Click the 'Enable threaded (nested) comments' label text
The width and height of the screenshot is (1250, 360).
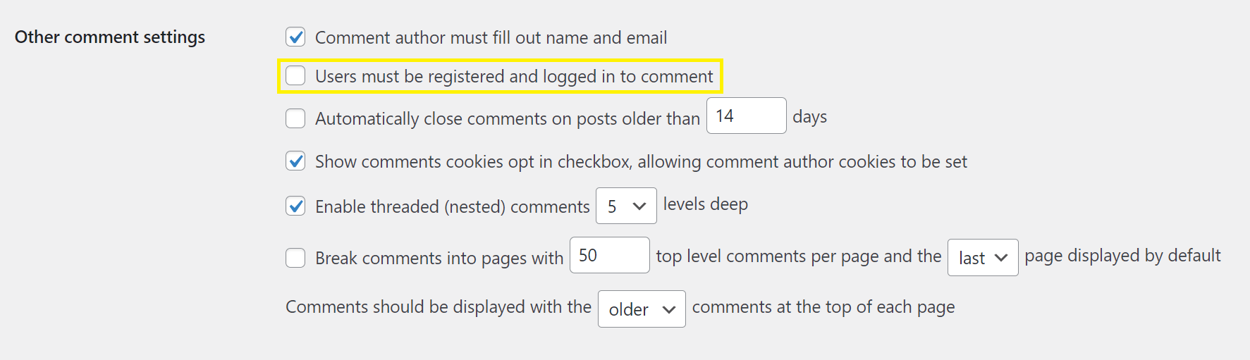click(452, 206)
